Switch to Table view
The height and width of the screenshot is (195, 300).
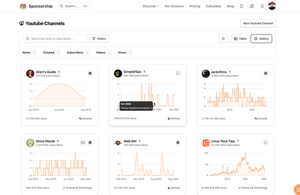coord(240,39)
